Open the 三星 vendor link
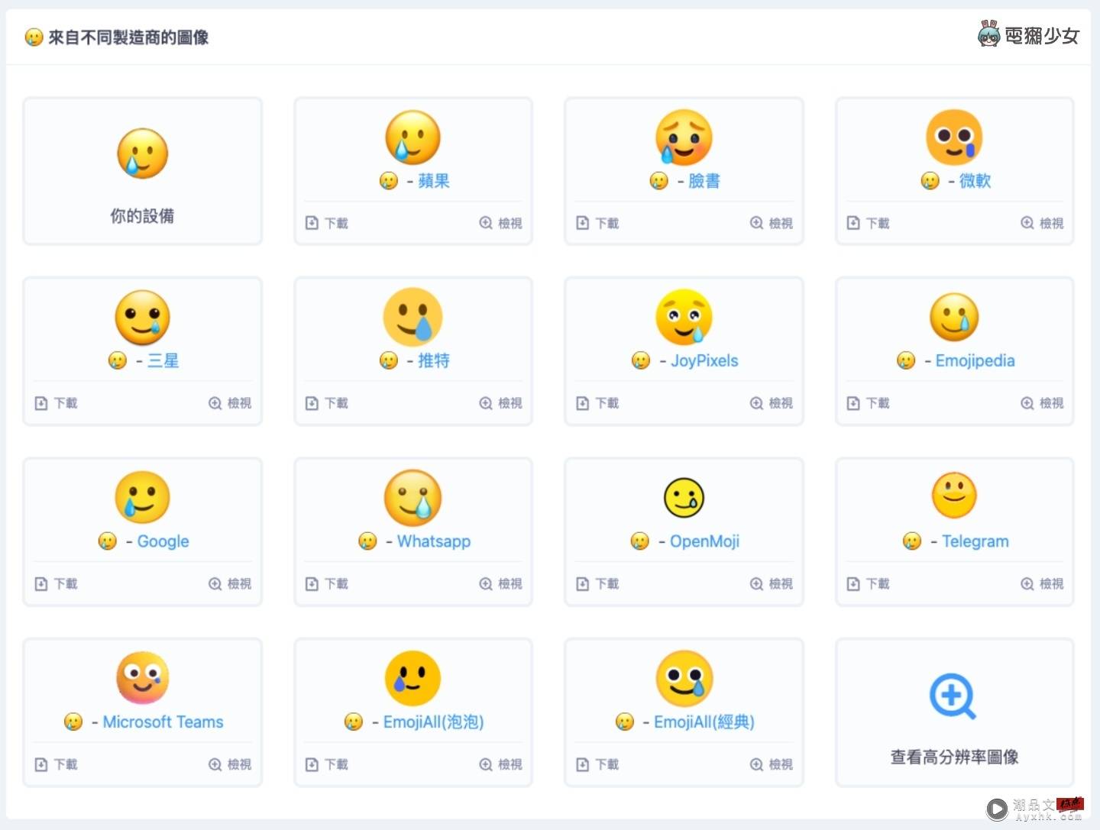 click(163, 360)
